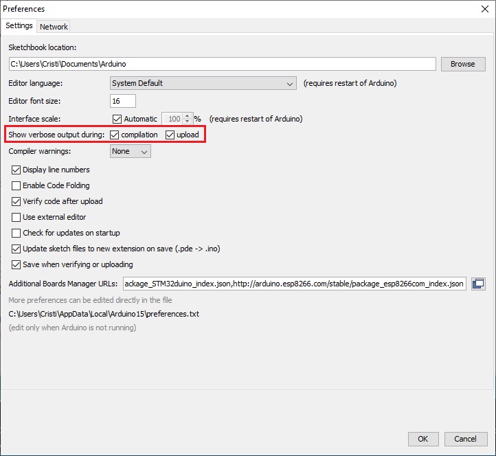
Task: Switch to the Network tab
Action: pyautogui.click(x=54, y=27)
